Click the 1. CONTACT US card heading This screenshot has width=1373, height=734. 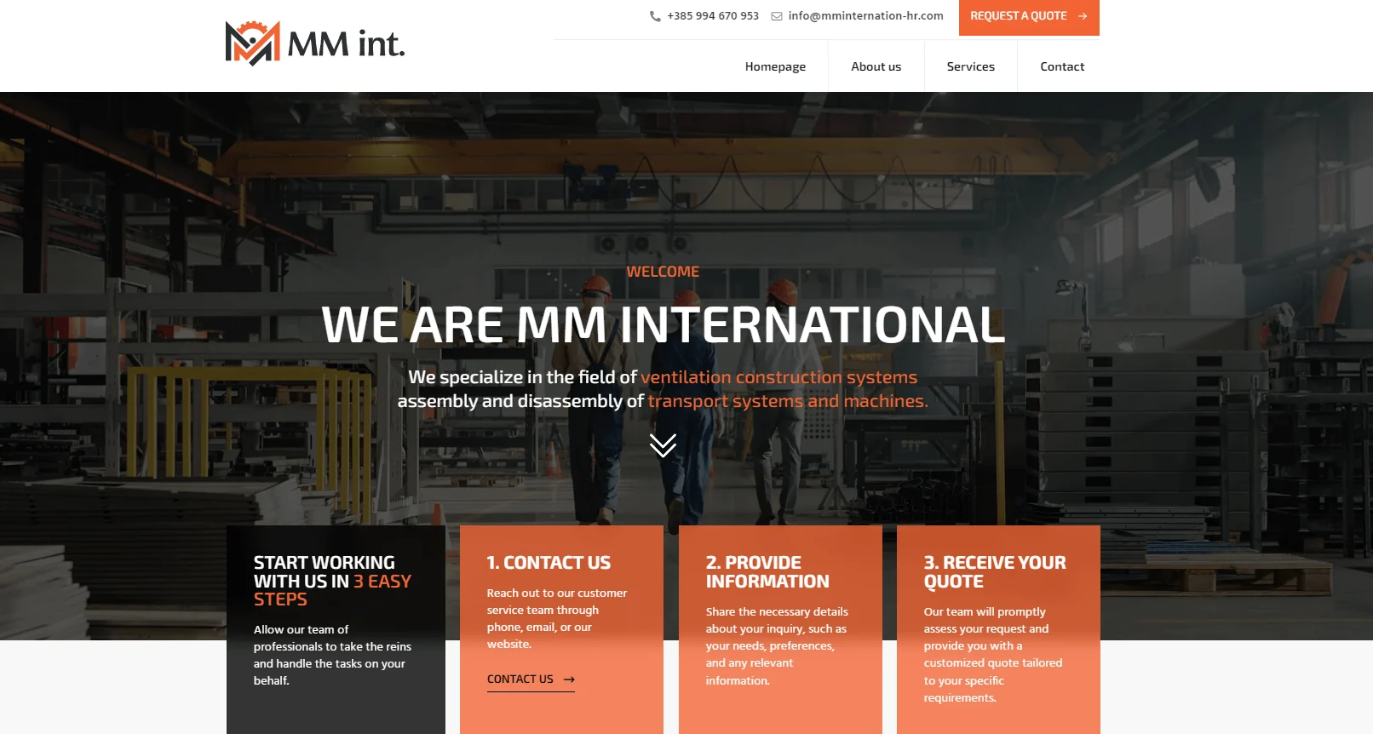[x=549, y=563]
